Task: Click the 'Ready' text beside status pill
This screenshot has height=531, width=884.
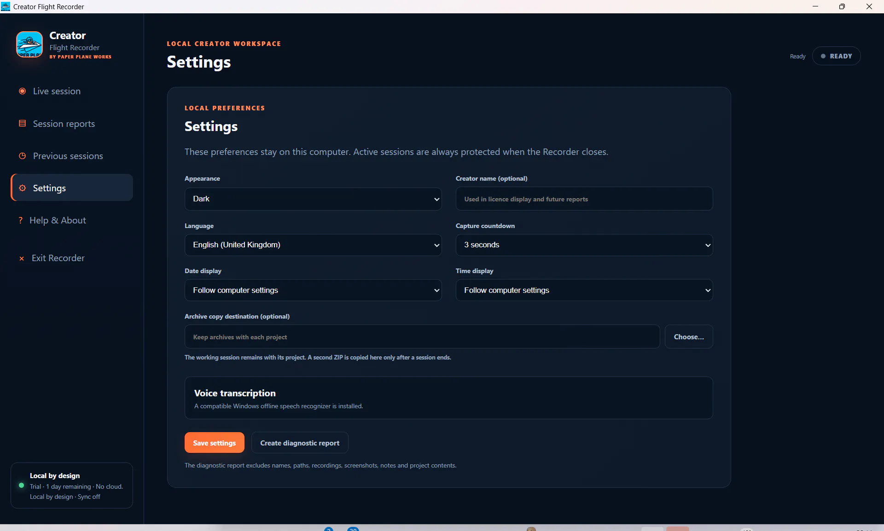Action: 798,56
